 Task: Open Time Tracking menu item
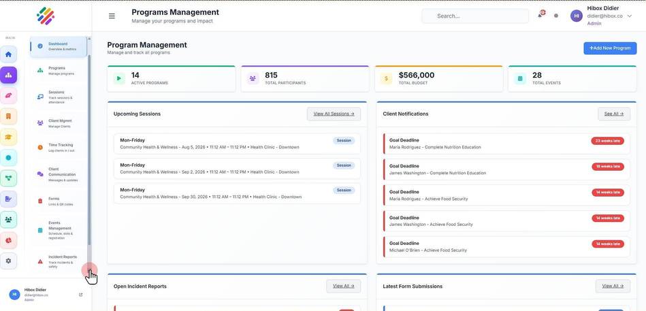tap(59, 148)
